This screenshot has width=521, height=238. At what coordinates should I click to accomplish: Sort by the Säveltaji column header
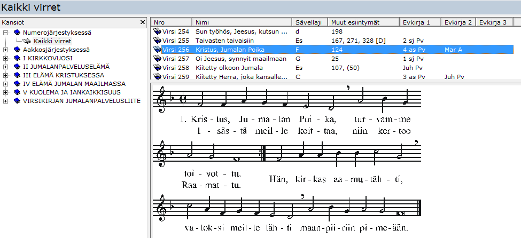(311, 22)
